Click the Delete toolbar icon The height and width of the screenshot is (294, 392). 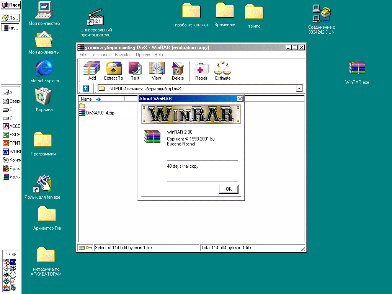tap(178, 71)
